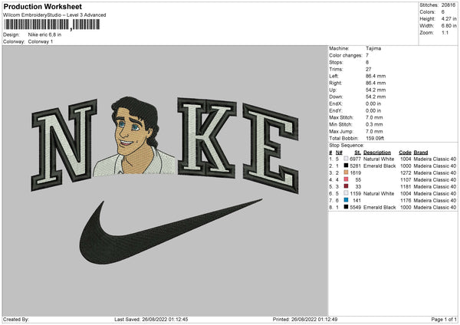460x325 pixels.
Task: Click the 'Brand' column header
Action: pyautogui.click(x=421, y=153)
